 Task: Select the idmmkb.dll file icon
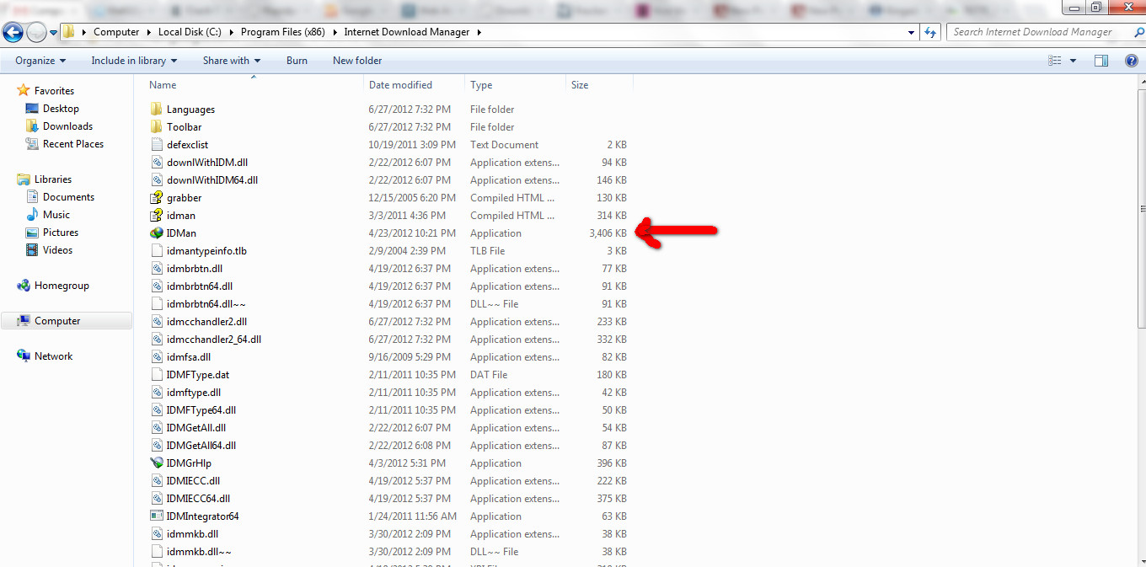tap(156, 534)
